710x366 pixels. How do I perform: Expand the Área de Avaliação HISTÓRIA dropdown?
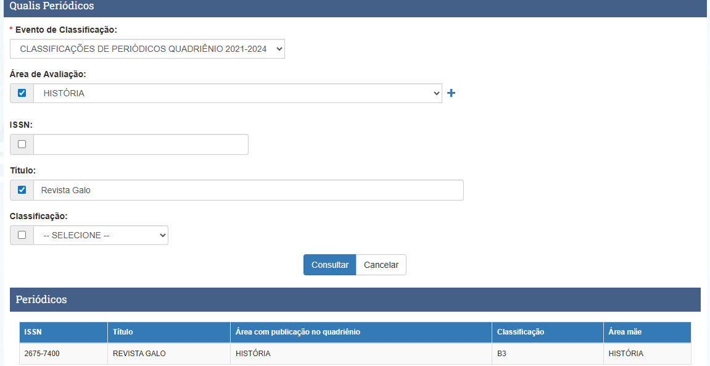pos(237,93)
